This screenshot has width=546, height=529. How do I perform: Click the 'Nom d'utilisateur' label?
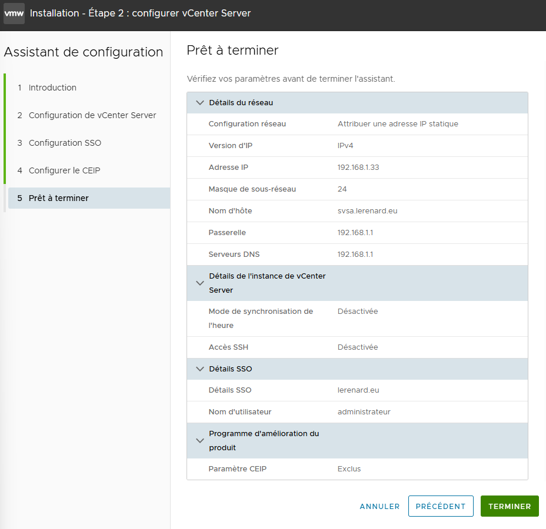pyautogui.click(x=239, y=412)
